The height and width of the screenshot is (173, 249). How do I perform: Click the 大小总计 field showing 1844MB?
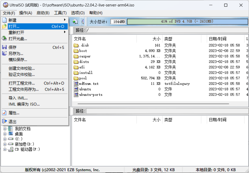pyautogui.click(x=118, y=22)
